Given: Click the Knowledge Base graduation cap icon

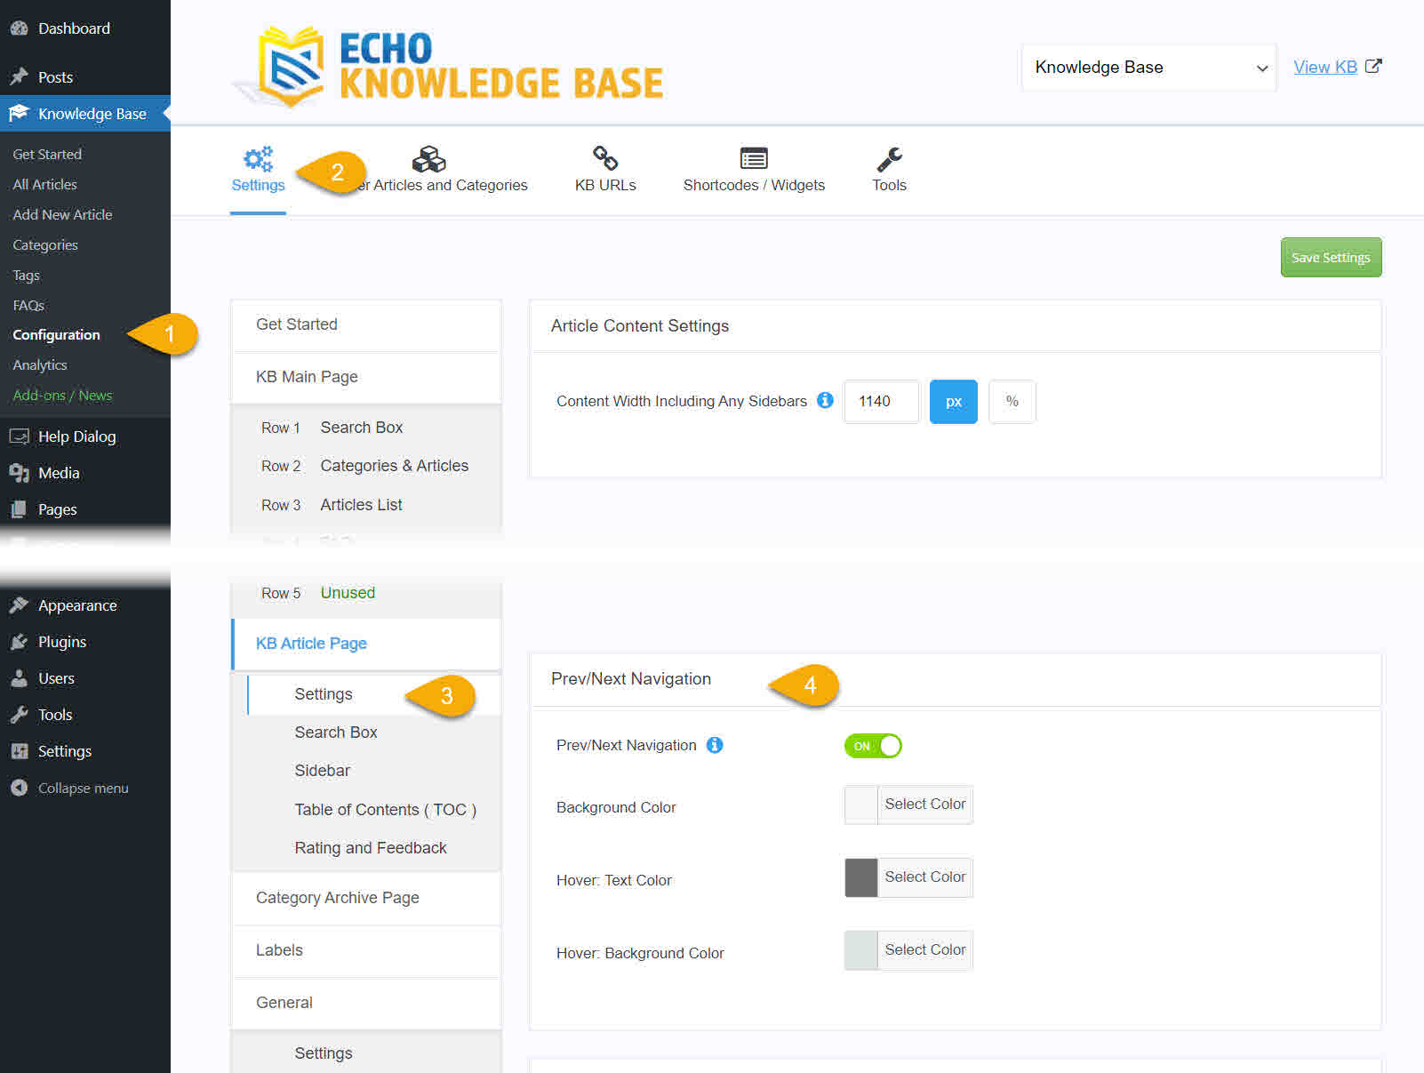Looking at the screenshot, I should click(19, 113).
